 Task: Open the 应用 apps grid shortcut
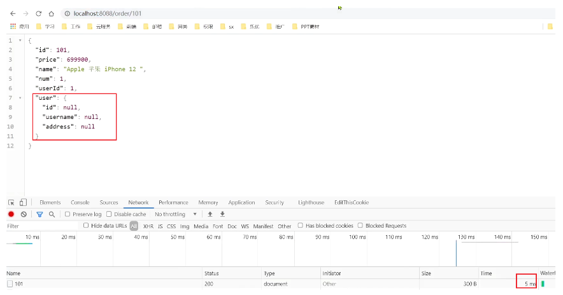coord(19,27)
